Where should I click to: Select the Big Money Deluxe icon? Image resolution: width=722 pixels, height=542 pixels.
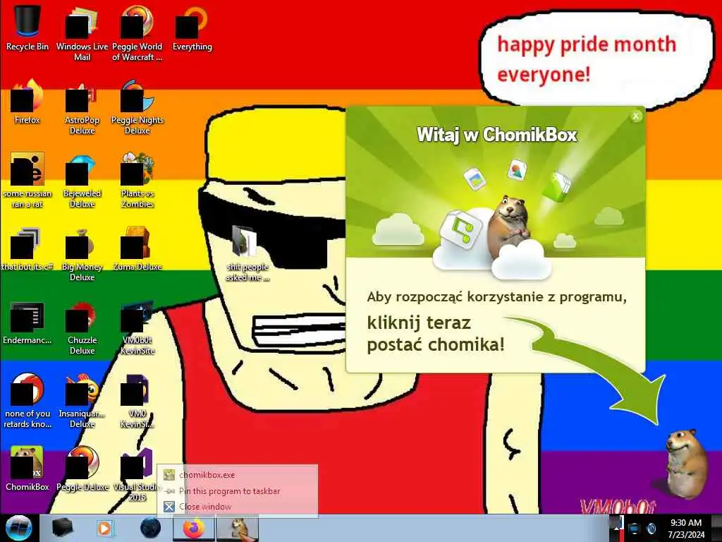click(82, 254)
